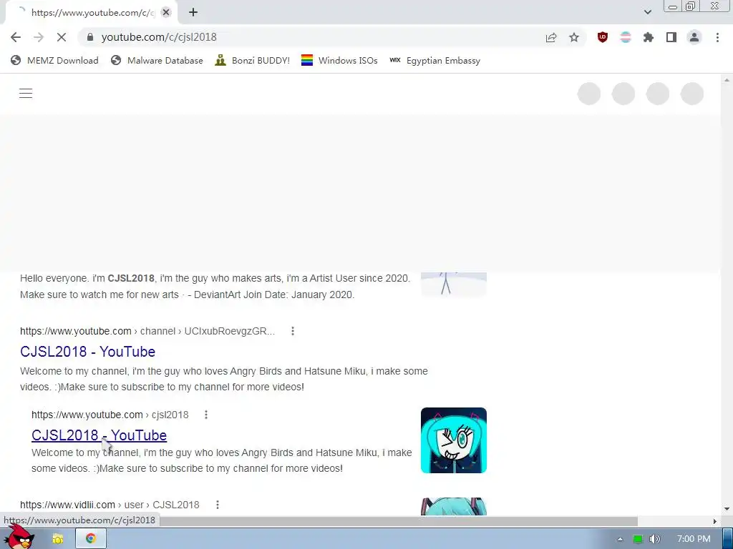This screenshot has width=733, height=549.
Task: Focus the address bar URL
Action: pyautogui.click(x=159, y=37)
